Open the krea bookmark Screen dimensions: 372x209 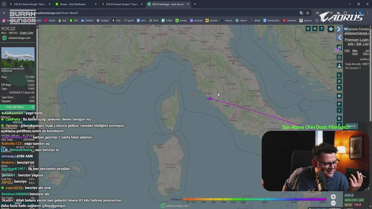pyautogui.click(x=116, y=20)
